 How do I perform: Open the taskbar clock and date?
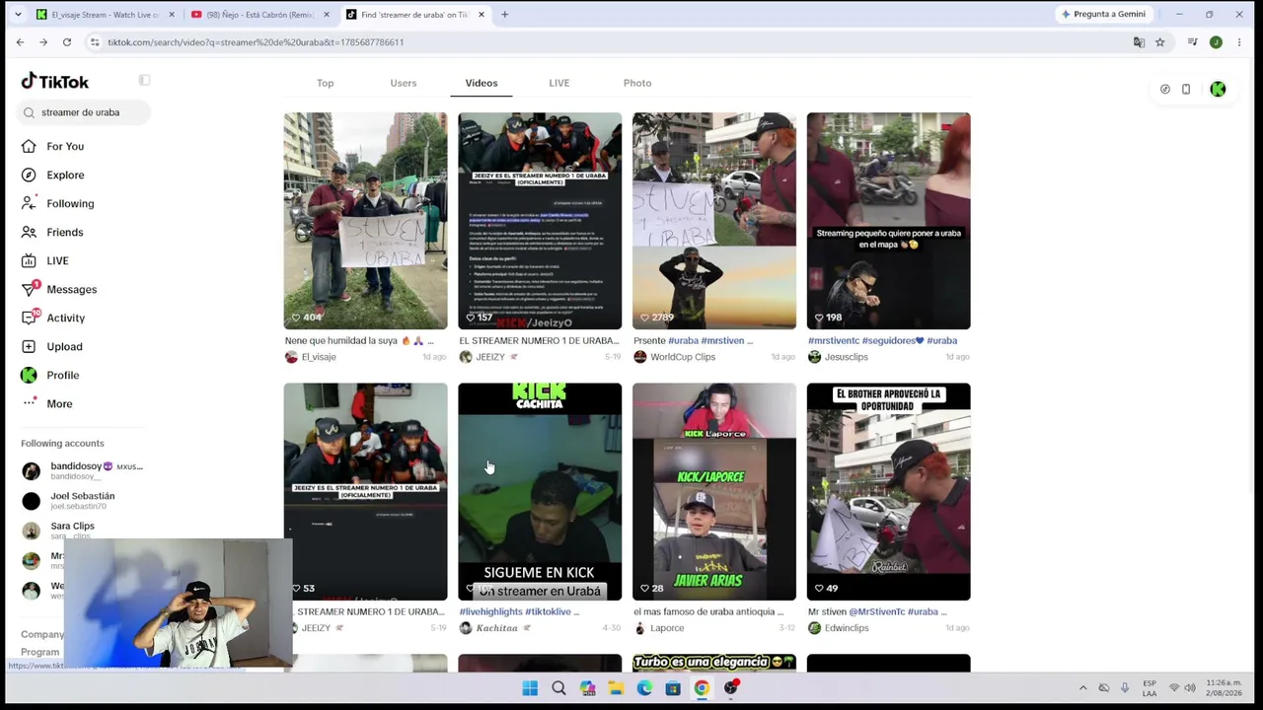click(1224, 688)
